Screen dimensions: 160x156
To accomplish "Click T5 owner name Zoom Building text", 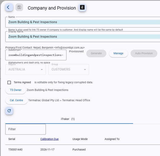I will pyautogui.click(x=47, y=90).
